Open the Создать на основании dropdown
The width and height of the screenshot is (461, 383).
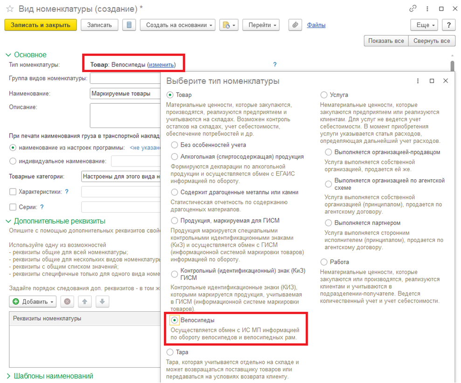tap(178, 25)
